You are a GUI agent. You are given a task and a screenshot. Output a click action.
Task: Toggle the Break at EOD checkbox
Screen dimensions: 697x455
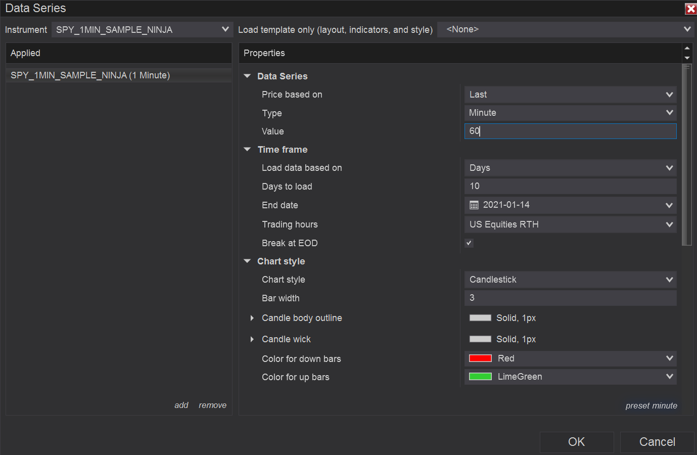[469, 243]
